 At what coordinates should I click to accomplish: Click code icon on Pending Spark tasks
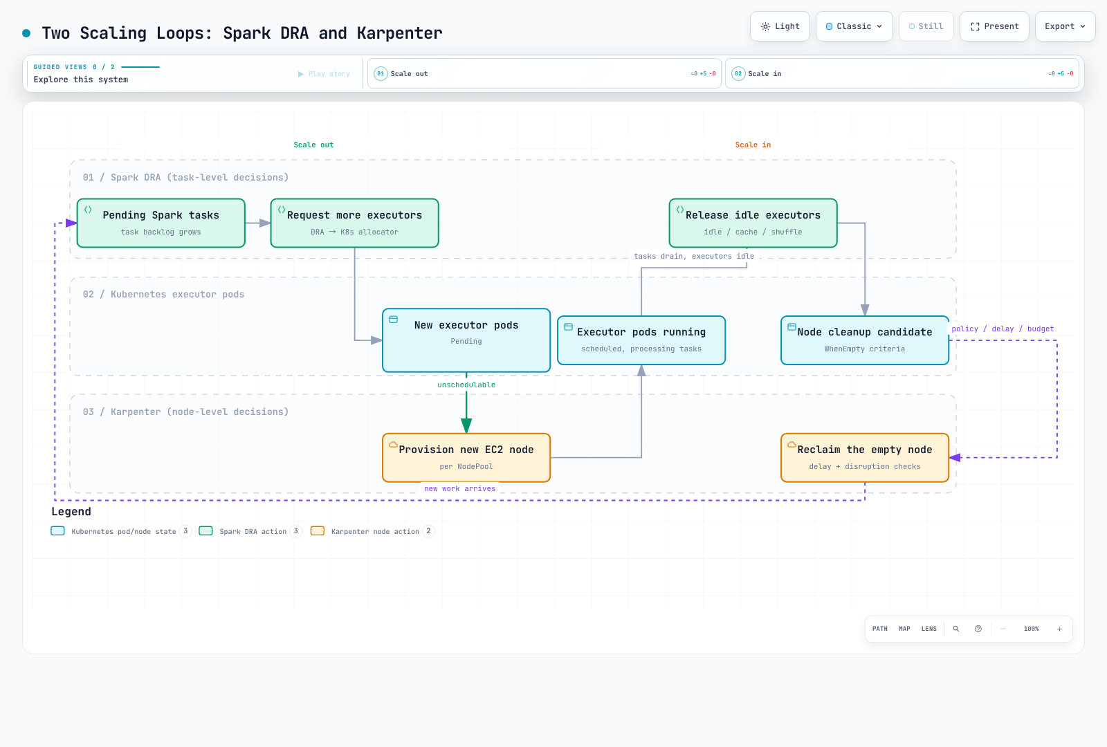(x=88, y=209)
